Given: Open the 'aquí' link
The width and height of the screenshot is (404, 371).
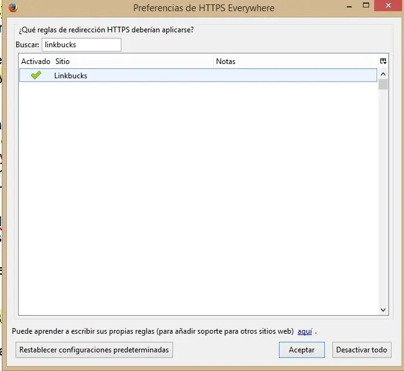Looking at the screenshot, I should pos(304,331).
